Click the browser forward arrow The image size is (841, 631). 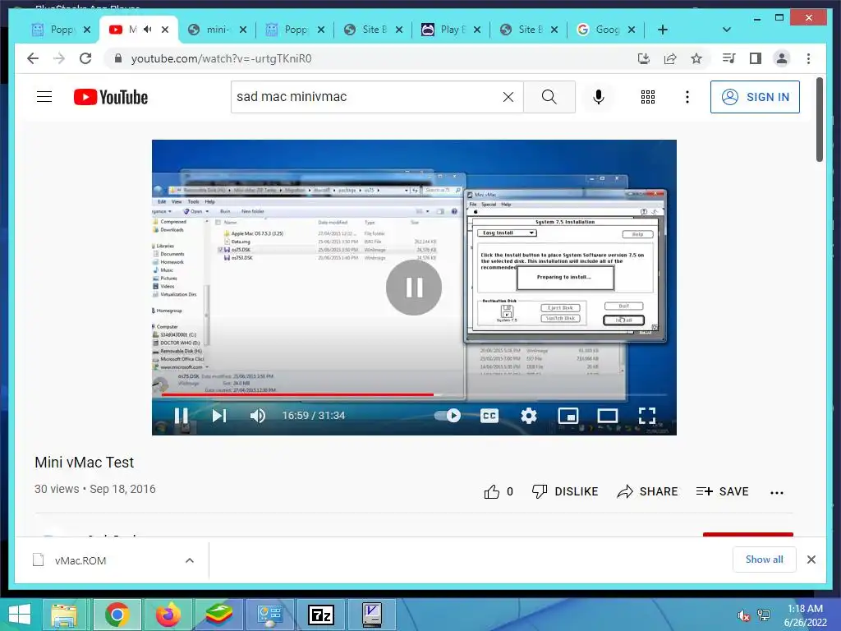tap(59, 58)
